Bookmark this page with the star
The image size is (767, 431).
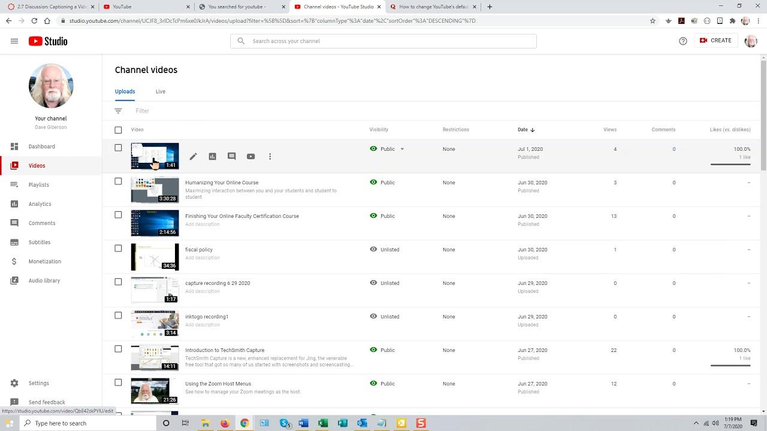coord(653,20)
